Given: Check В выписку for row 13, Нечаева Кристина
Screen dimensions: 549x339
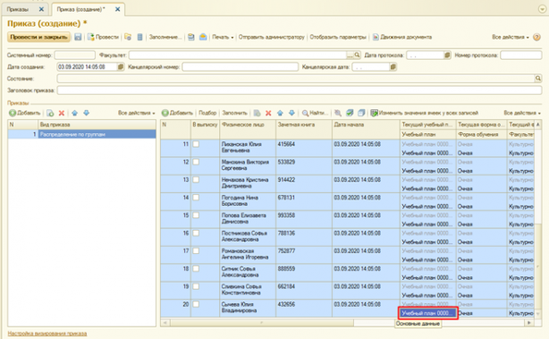Looking at the screenshot, I should coord(196,180).
